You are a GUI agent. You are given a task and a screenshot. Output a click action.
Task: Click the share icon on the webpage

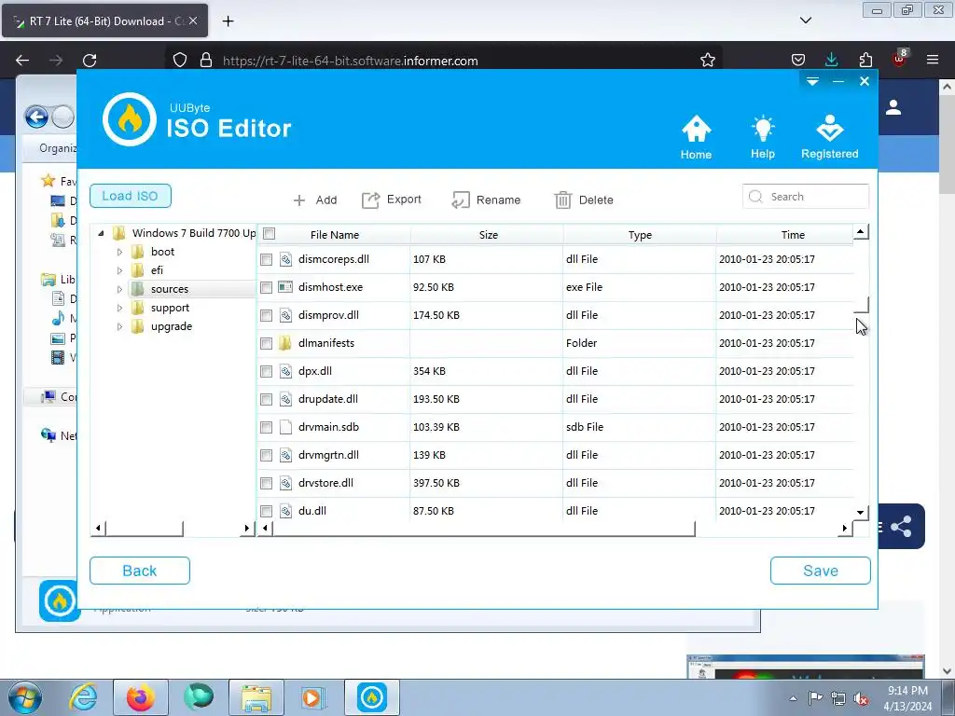click(902, 527)
